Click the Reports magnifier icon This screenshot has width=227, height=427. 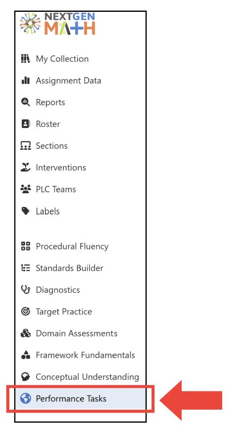26,102
